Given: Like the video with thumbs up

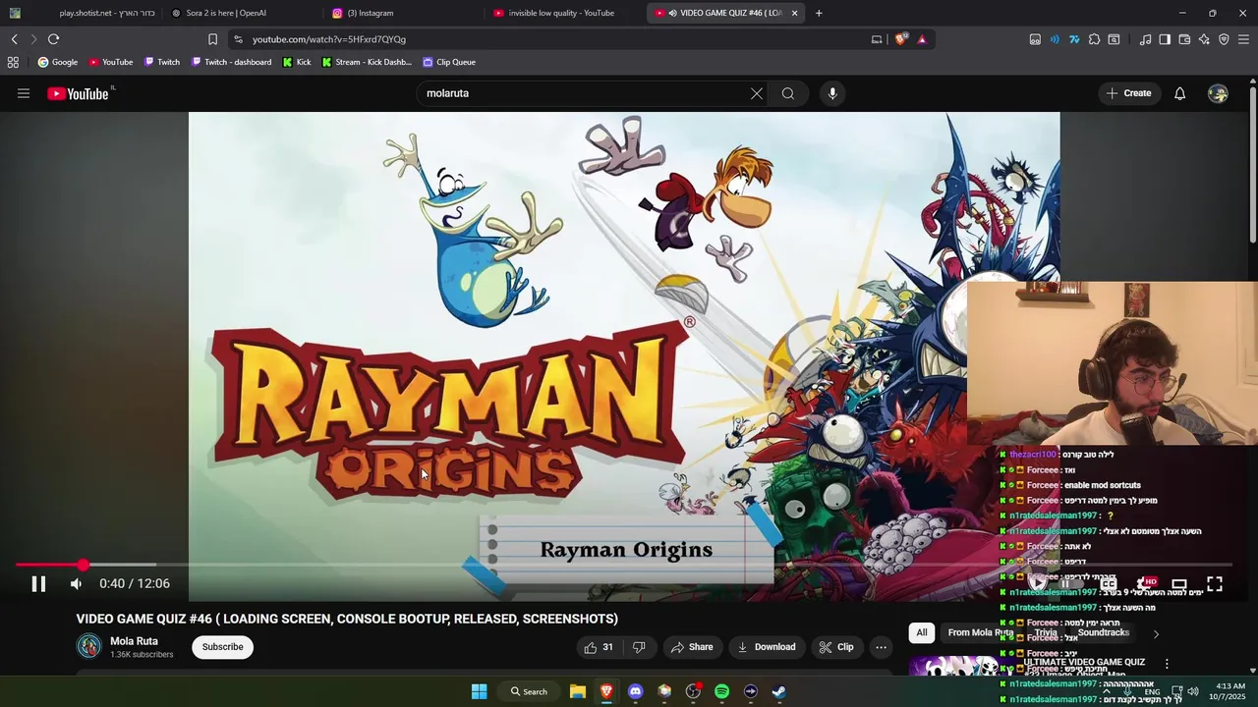Looking at the screenshot, I should [x=598, y=647].
